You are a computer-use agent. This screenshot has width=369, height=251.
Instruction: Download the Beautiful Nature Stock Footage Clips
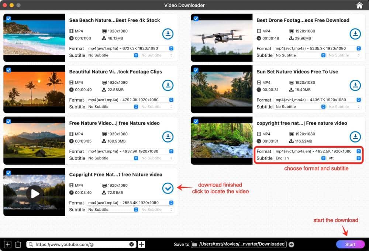point(168,85)
